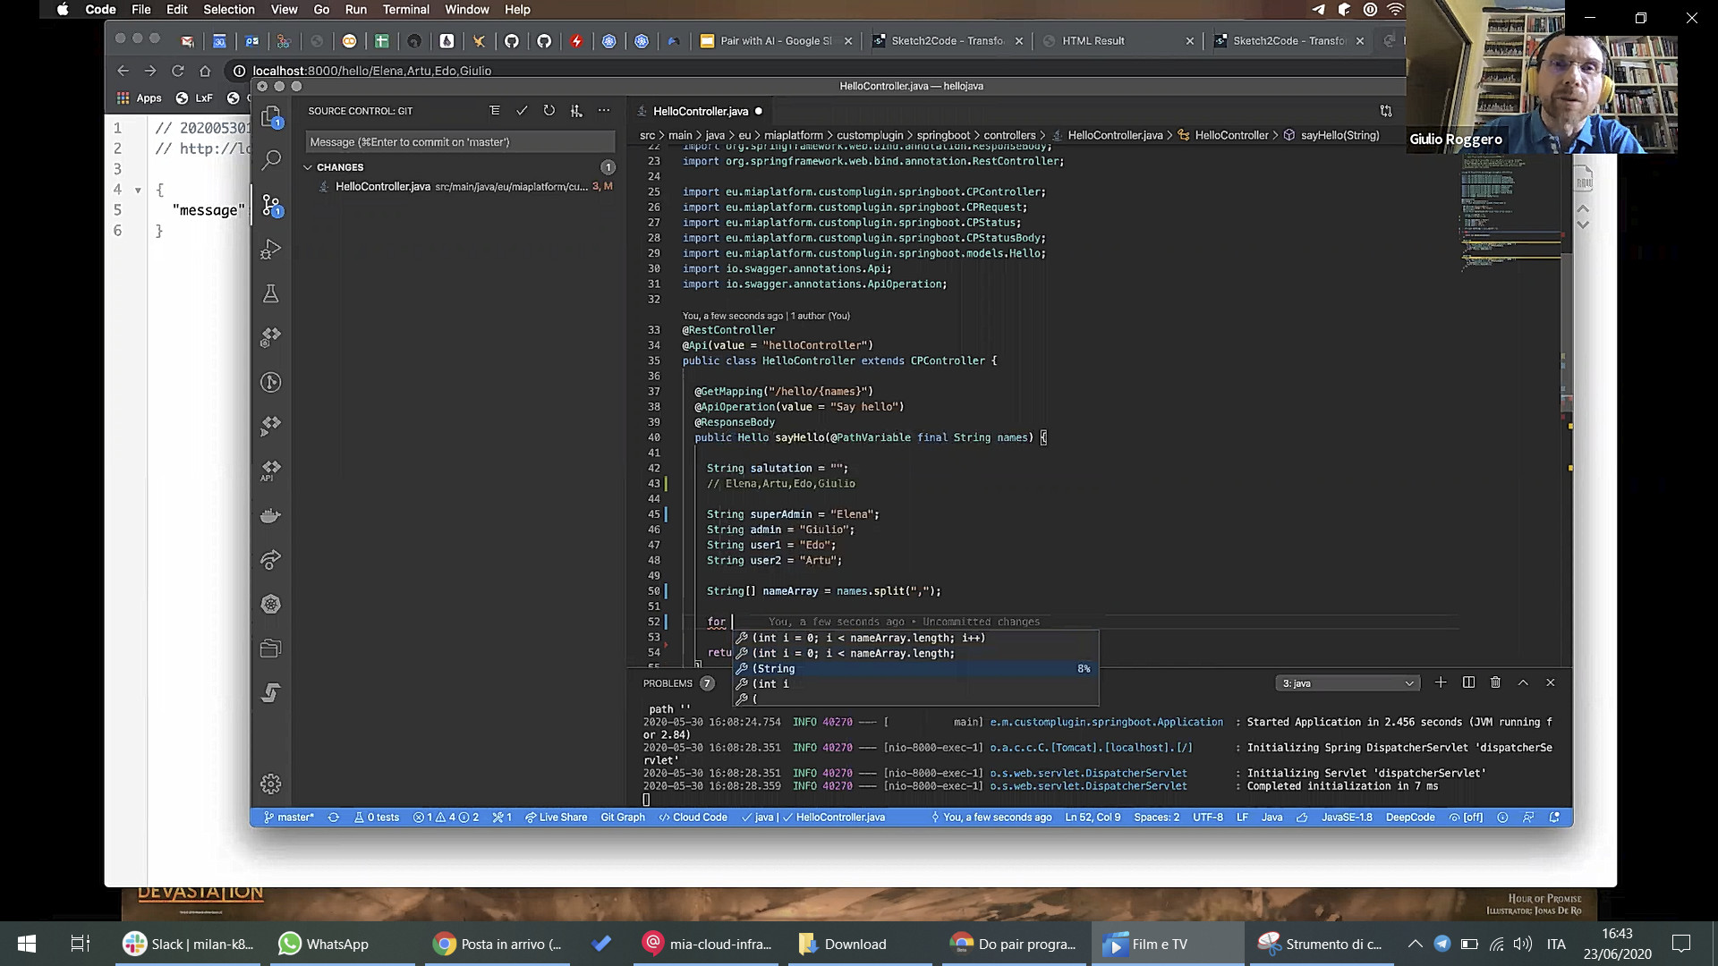Open the Explorer view in activity bar
The width and height of the screenshot is (1718, 966).
point(270,116)
